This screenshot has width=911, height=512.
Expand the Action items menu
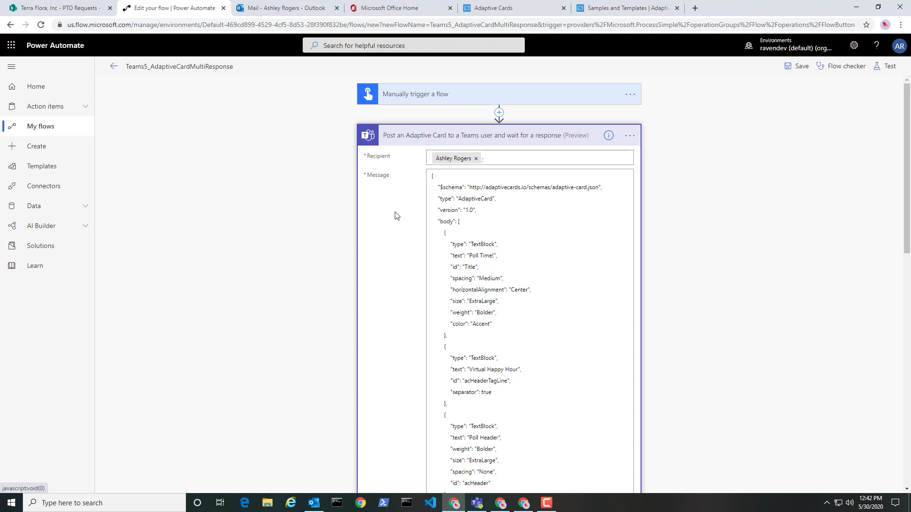coord(85,106)
